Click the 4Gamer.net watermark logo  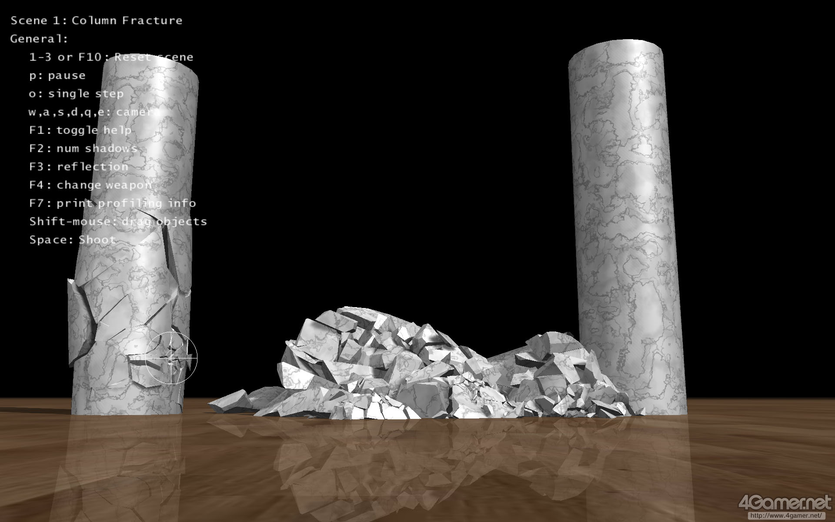785,503
